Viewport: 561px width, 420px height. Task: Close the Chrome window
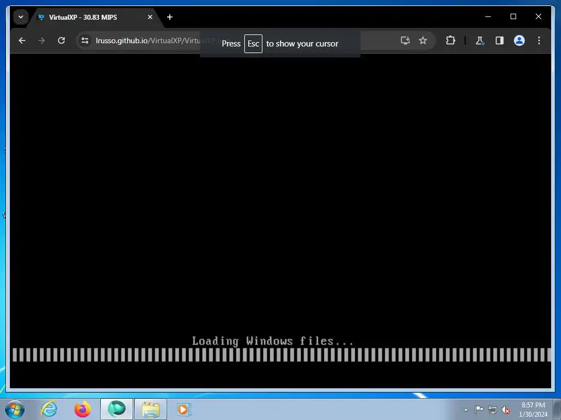[538, 16]
